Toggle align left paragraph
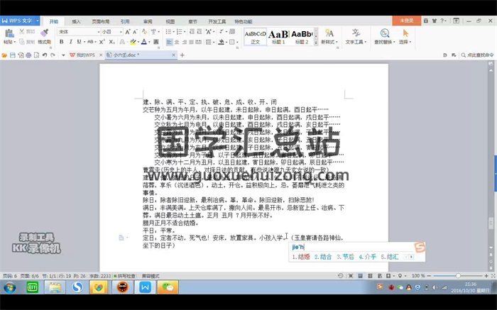The height and width of the screenshot is (310, 497). [170, 42]
